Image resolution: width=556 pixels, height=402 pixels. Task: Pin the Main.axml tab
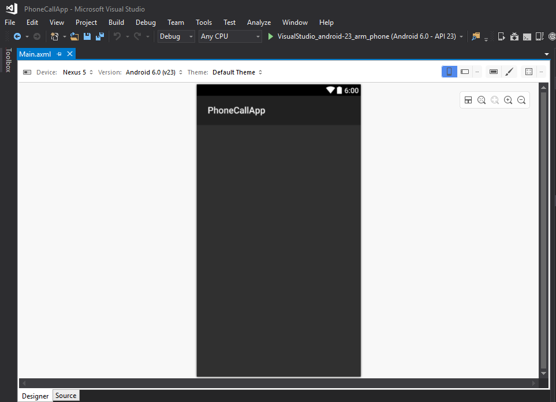coord(59,54)
